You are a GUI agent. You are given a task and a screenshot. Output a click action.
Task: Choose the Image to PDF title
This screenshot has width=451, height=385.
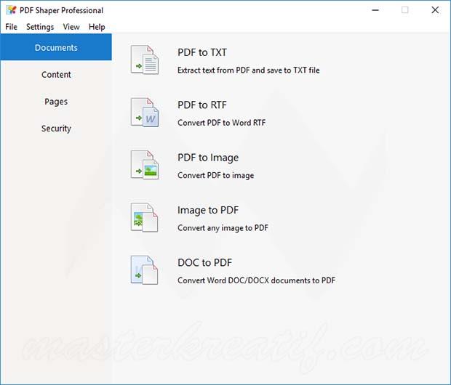click(x=208, y=211)
